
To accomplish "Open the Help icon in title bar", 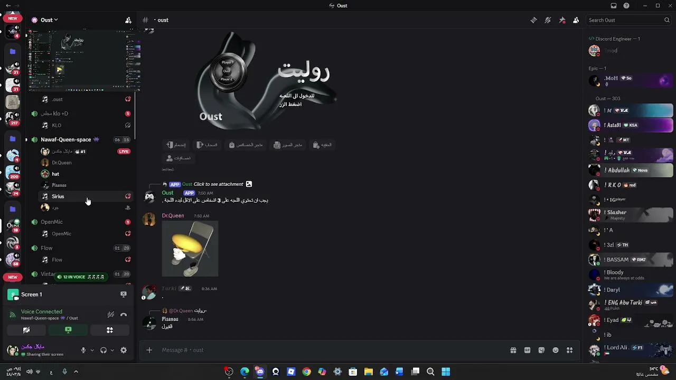I will (x=626, y=6).
